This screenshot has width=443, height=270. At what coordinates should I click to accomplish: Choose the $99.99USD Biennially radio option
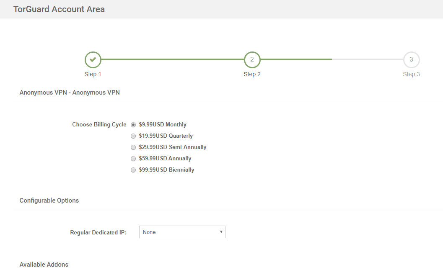coord(133,170)
